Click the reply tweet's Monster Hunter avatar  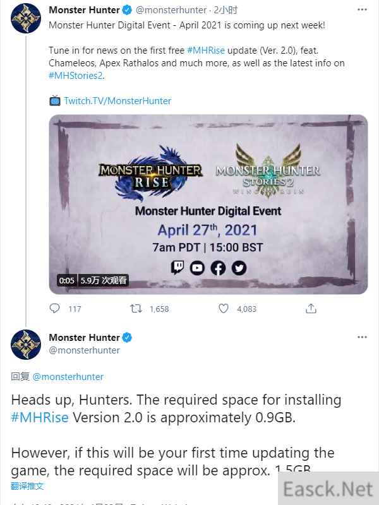(26, 345)
